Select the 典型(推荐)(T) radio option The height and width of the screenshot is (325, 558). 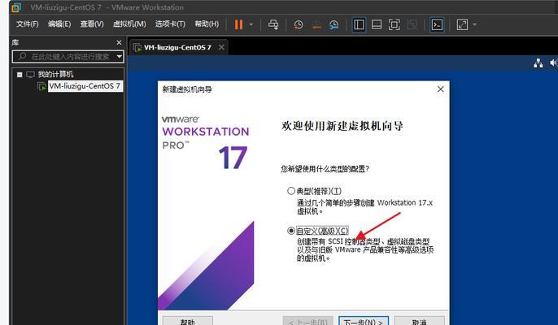click(x=291, y=191)
